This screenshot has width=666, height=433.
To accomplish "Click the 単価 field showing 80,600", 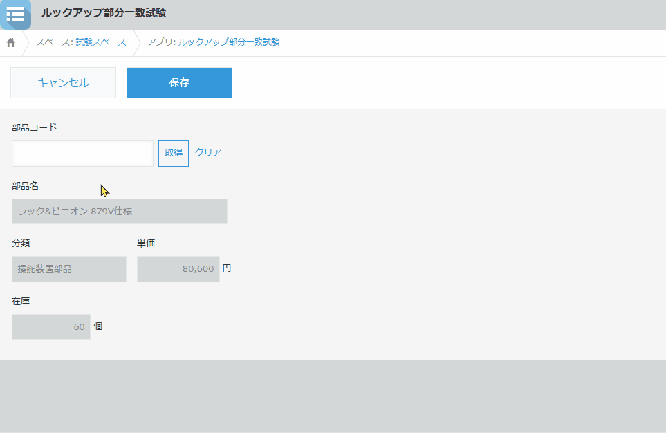I will coord(178,269).
